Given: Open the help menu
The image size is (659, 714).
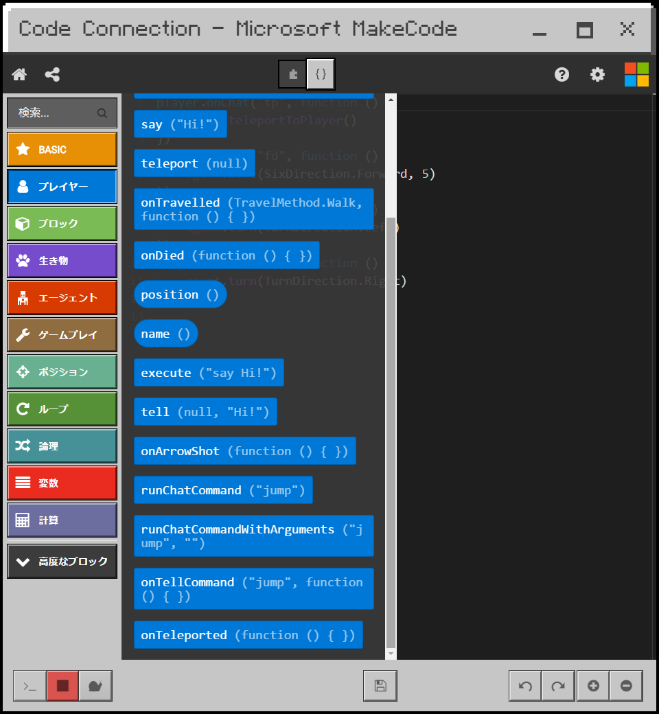Looking at the screenshot, I should [562, 74].
